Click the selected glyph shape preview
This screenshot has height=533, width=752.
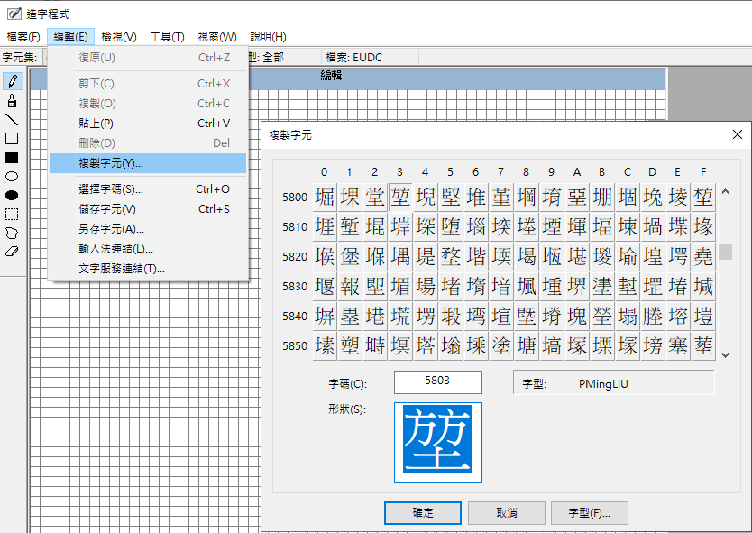click(438, 442)
